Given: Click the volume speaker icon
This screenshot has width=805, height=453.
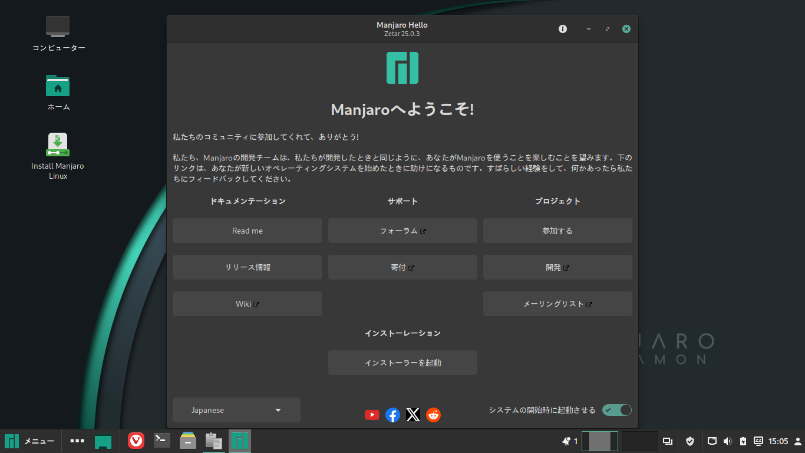Looking at the screenshot, I should click(x=728, y=441).
